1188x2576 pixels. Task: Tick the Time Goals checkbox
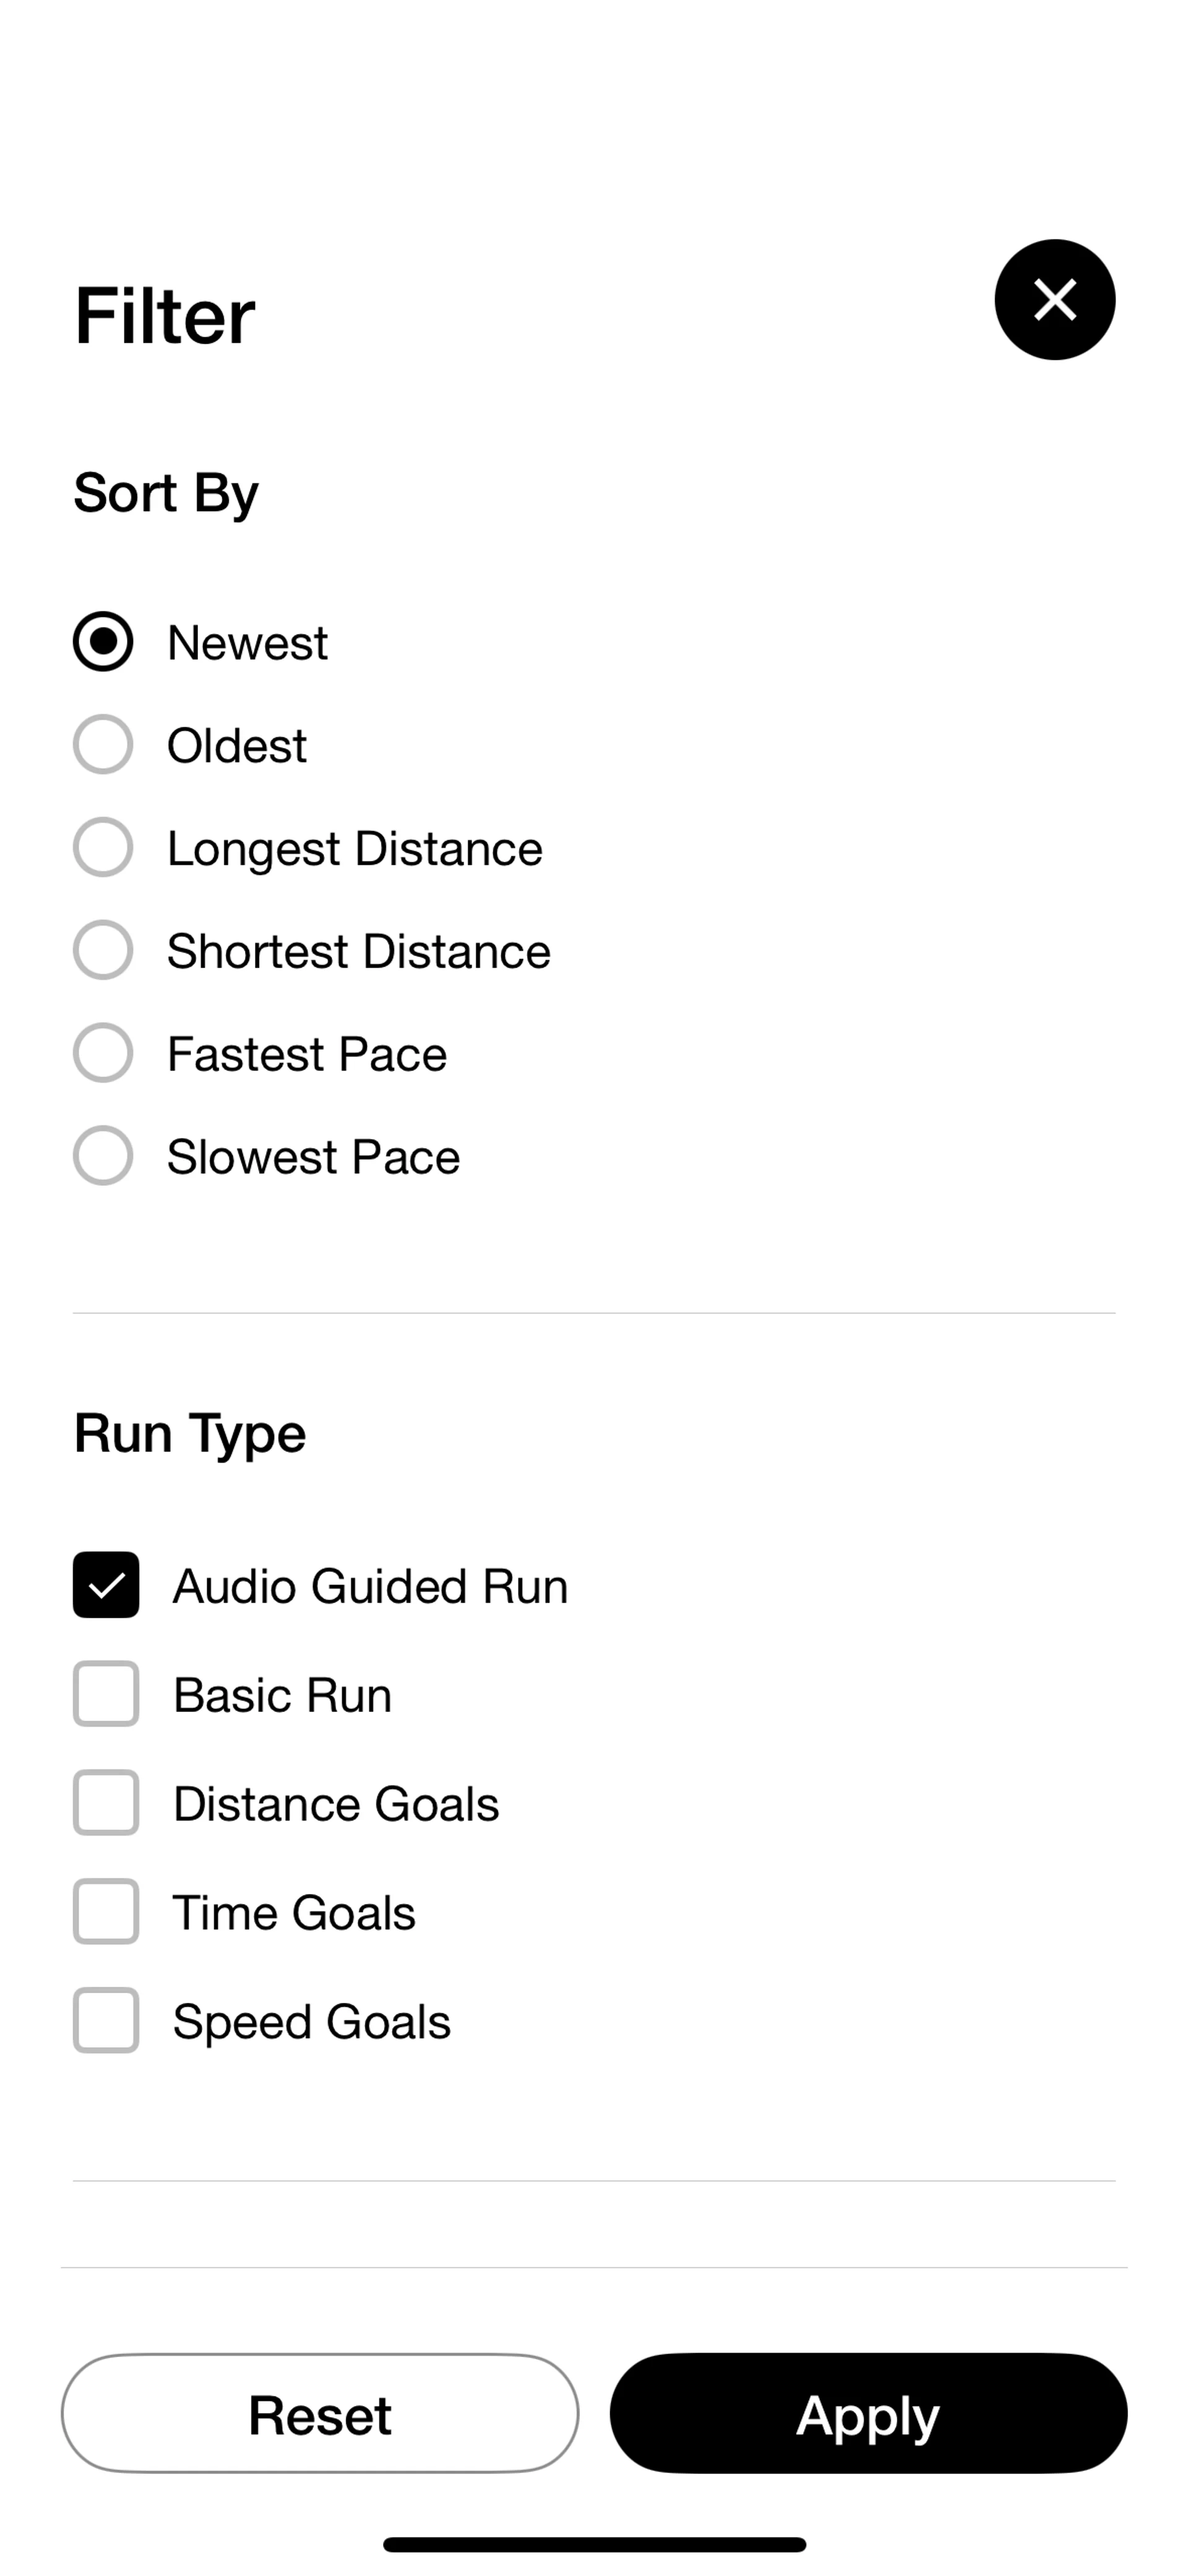point(106,1912)
